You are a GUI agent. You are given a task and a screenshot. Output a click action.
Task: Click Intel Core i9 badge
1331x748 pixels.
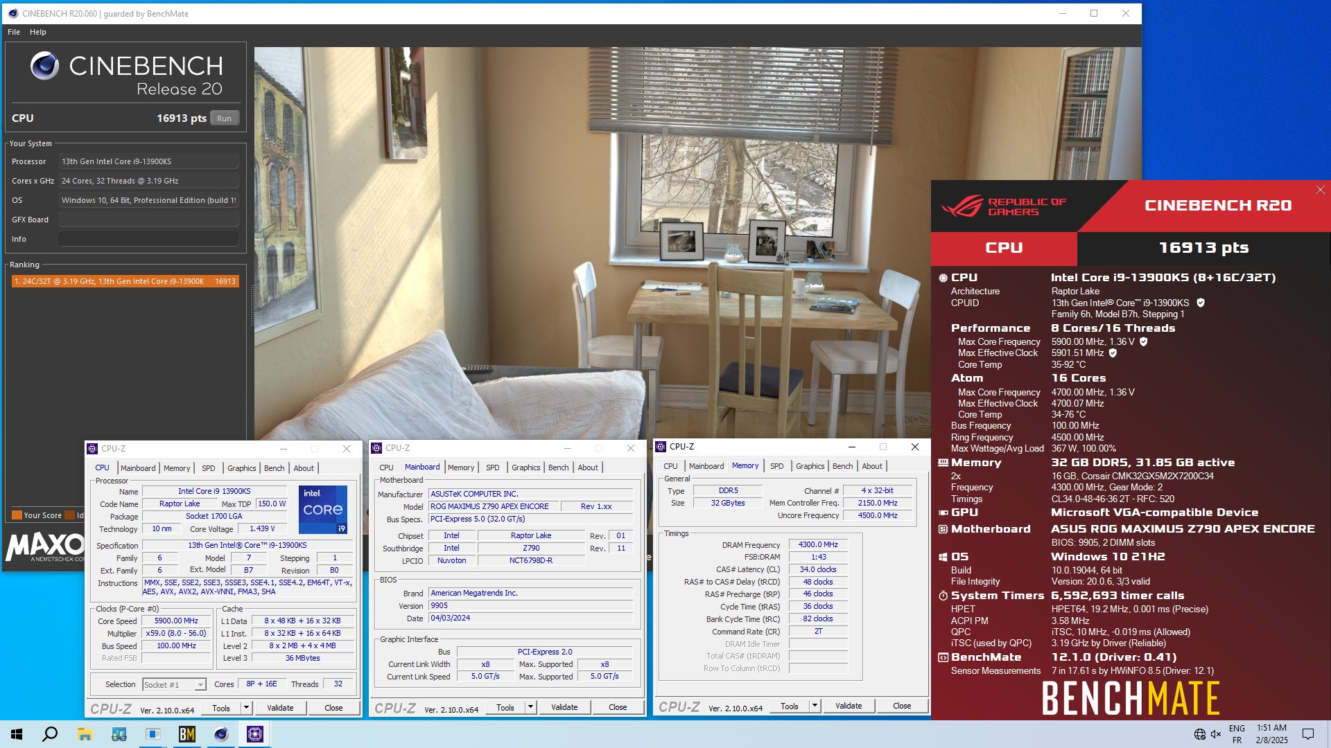pyautogui.click(x=323, y=509)
